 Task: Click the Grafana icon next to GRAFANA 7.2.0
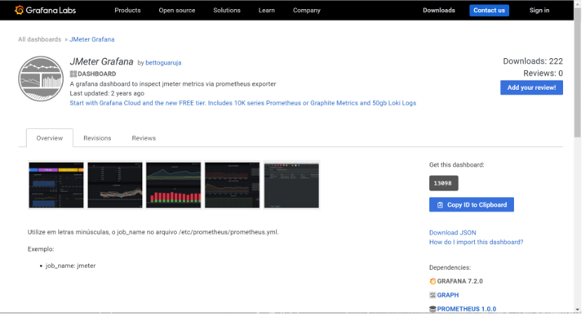tap(433, 281)
